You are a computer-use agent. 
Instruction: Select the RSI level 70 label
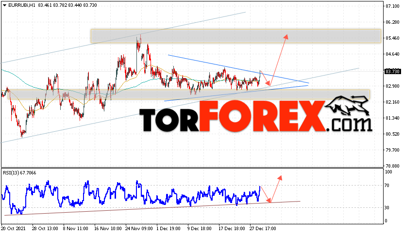(x=387, y=186)
